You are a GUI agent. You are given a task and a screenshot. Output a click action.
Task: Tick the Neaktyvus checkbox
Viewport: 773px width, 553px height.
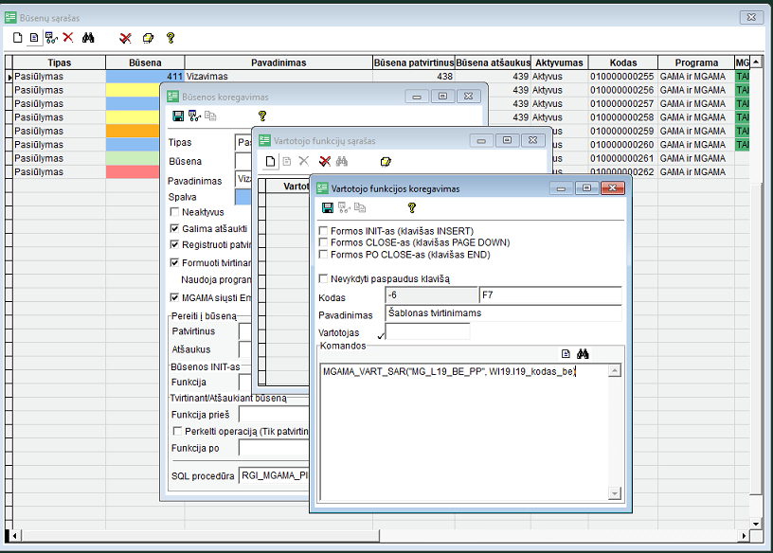[x=174, y=212]
